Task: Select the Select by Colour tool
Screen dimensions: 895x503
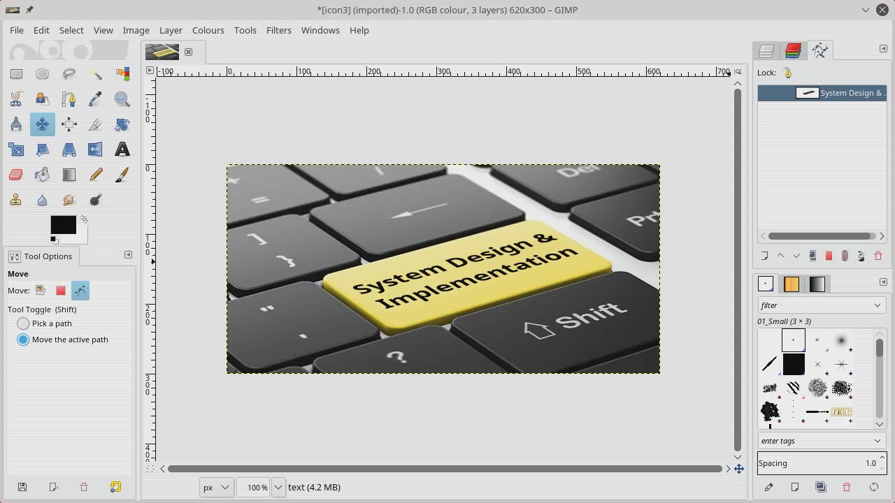Action: point(122,74)
